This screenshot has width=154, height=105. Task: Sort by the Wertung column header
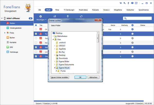pyautogui.click(x=124, y=25)
